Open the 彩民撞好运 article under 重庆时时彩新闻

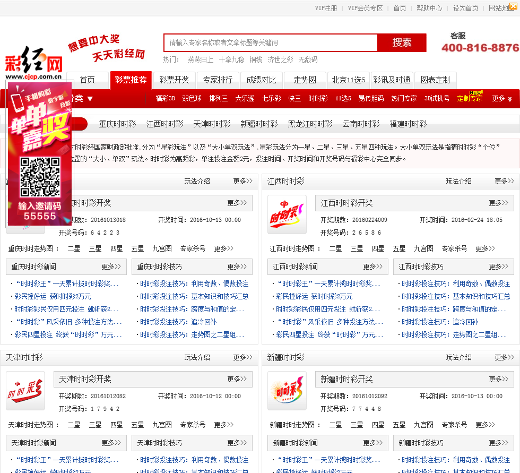tap(53, 297)
